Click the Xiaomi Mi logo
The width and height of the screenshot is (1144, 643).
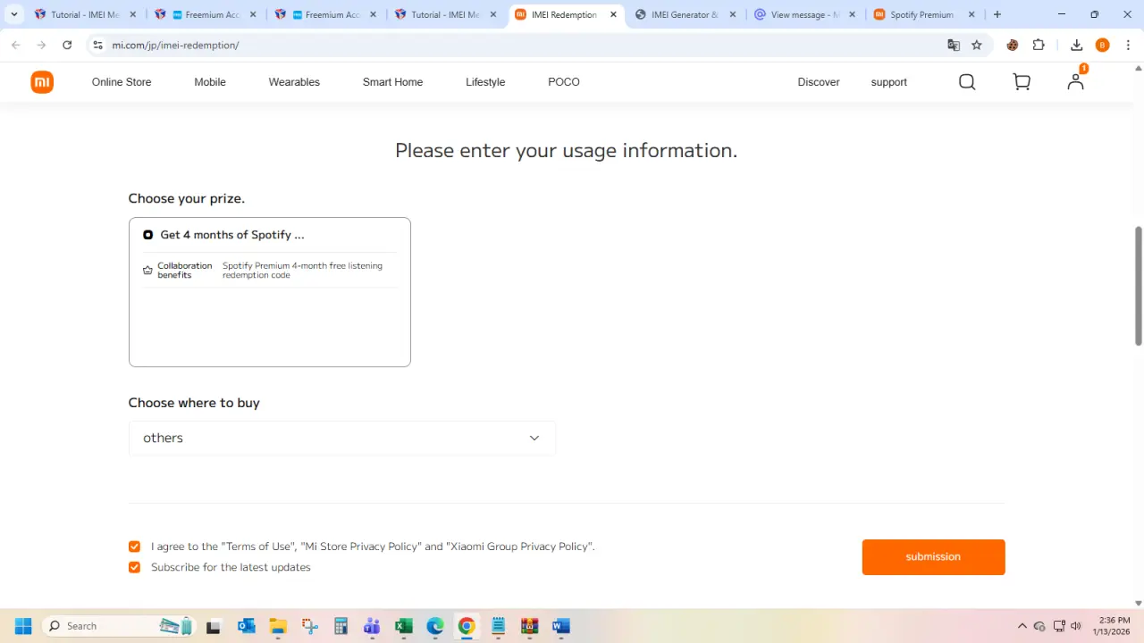(42, 82)
